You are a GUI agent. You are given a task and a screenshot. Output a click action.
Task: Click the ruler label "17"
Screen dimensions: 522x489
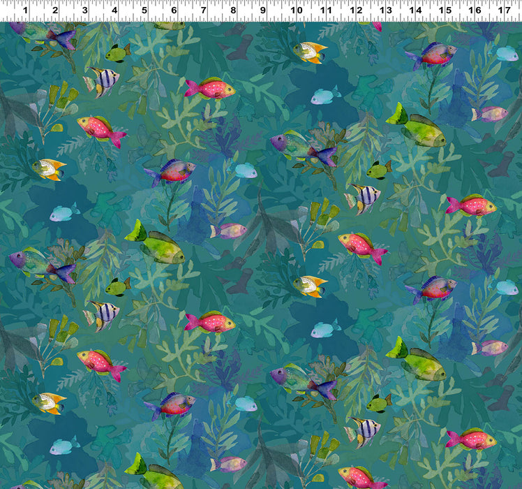(505, 10)
